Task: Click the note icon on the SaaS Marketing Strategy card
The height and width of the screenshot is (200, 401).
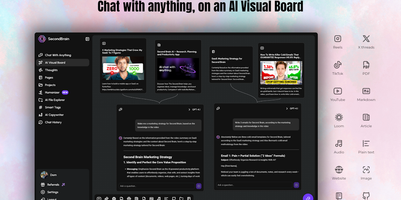Action: pos(213,52)
